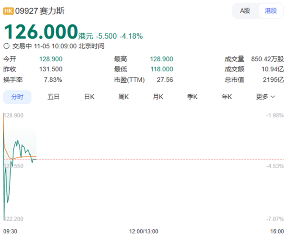288x237 pixels.
Task: Click the green intraday price line peak
Action: point(18,141)
